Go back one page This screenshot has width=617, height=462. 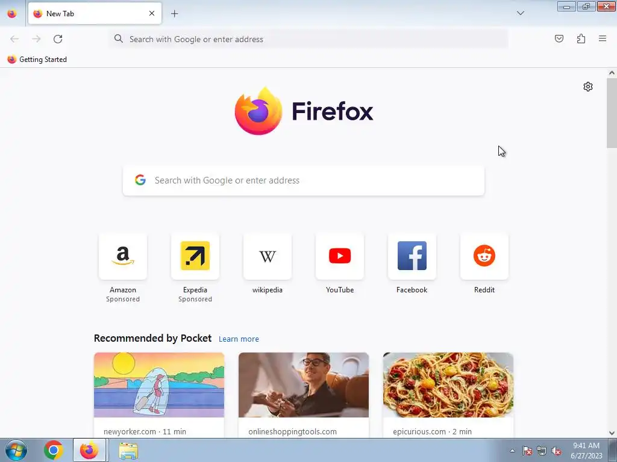(14, 39)
